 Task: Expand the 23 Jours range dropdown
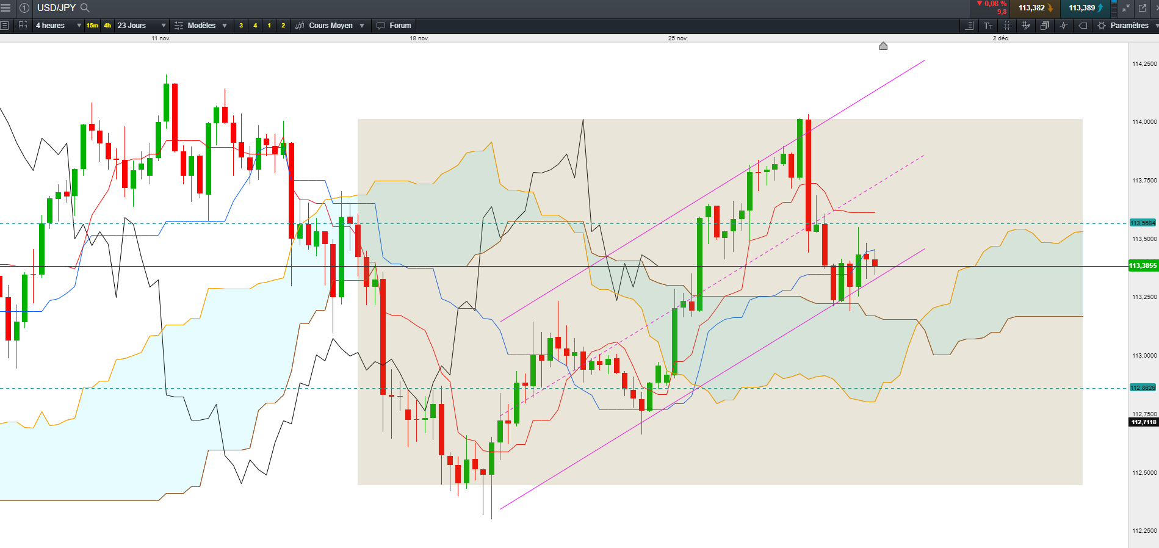click(164, 26)
